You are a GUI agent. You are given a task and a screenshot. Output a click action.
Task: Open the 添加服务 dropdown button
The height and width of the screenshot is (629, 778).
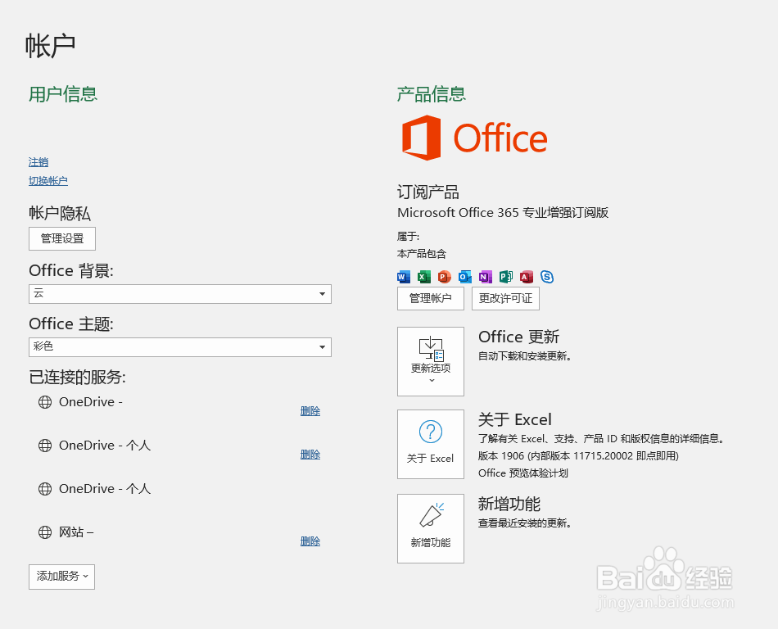[x=61, y=577]
